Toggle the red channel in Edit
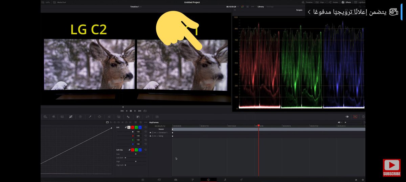406x182 pixels. (x=133, y=127)
